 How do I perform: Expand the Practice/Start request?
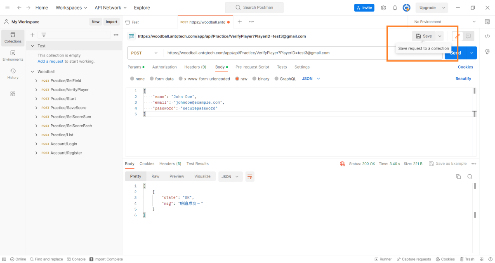pos(36,99)
